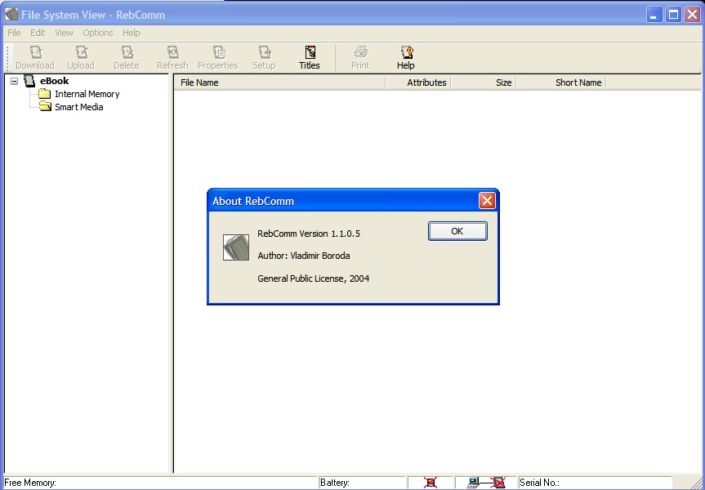Open Properties from the toolbar
Screen dimensions: 705x490
point(218,57)
